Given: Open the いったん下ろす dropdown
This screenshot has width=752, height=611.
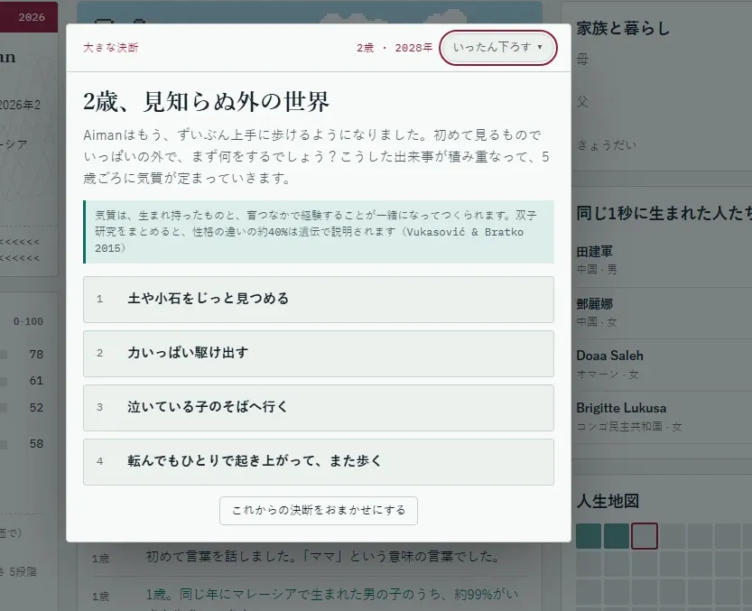Looking at the screenshot, I should pos(497,48).
